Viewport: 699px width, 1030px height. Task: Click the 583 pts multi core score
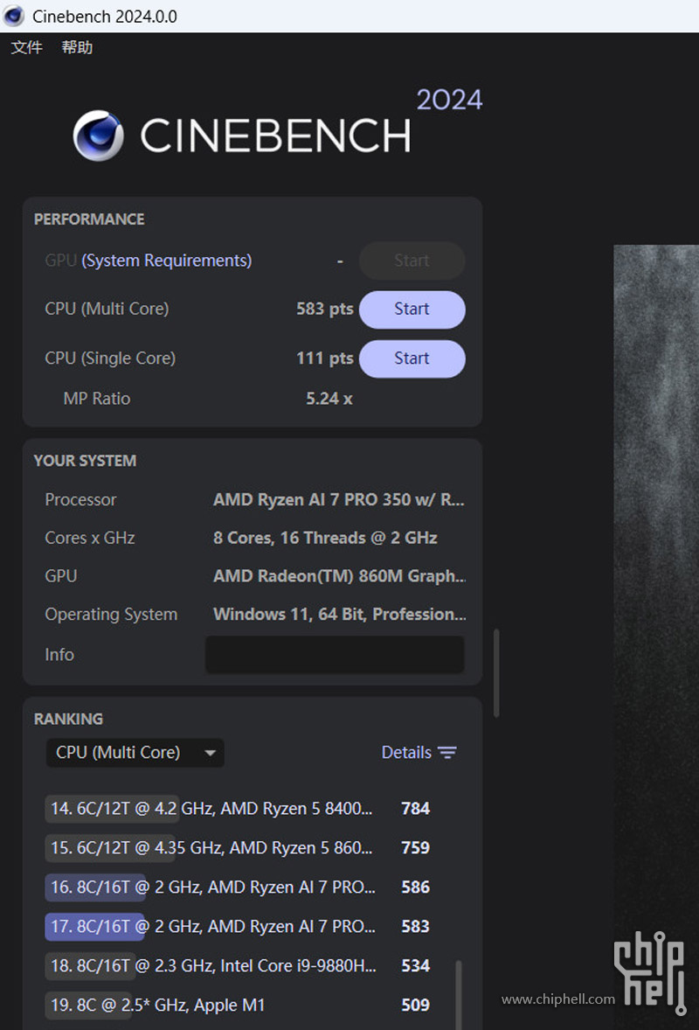[x=325, y=309]
